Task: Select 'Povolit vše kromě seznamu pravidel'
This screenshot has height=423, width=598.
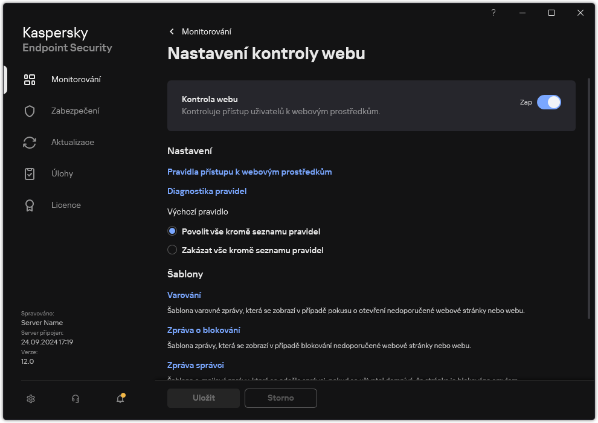Action: tap(172, 231)
